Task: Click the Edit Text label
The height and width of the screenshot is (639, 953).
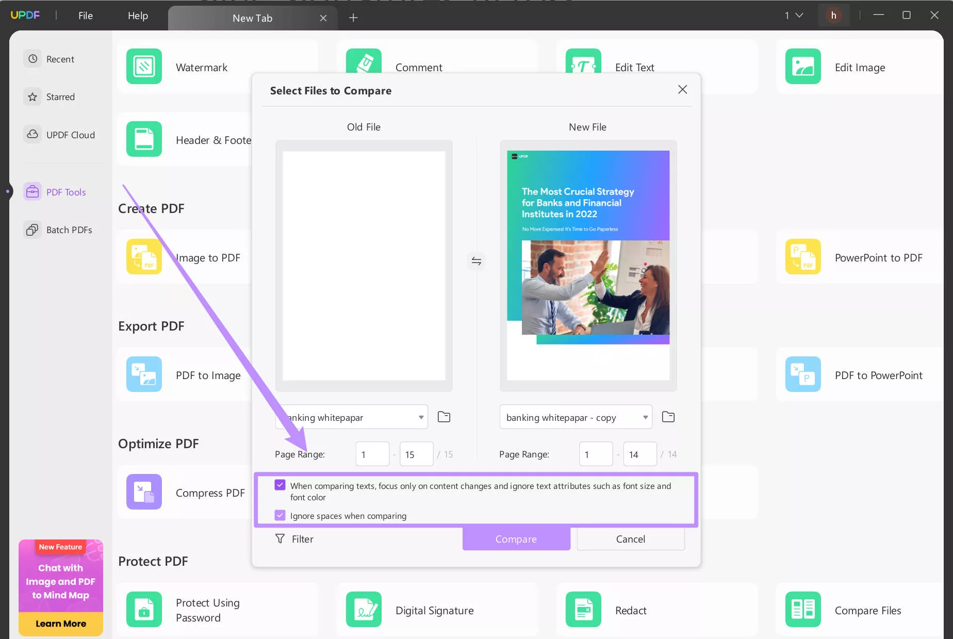Action: 635,68
